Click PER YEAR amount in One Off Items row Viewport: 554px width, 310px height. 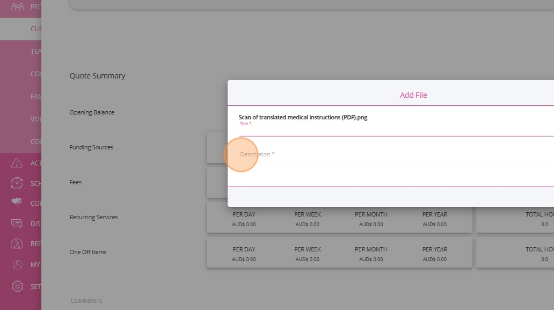pos(435,259)
